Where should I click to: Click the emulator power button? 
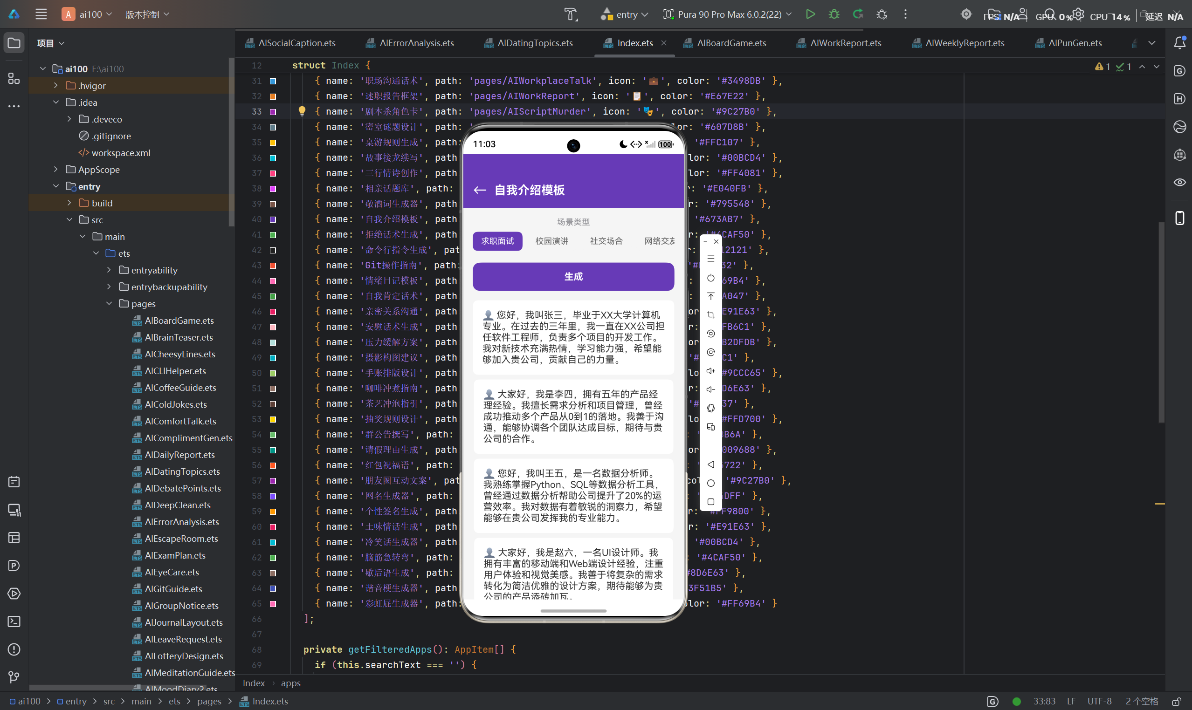(x=710, y=278)
